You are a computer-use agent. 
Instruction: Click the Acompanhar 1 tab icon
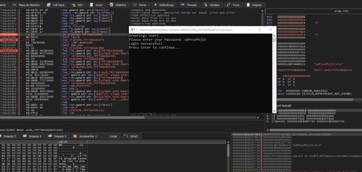click(75, 136)
